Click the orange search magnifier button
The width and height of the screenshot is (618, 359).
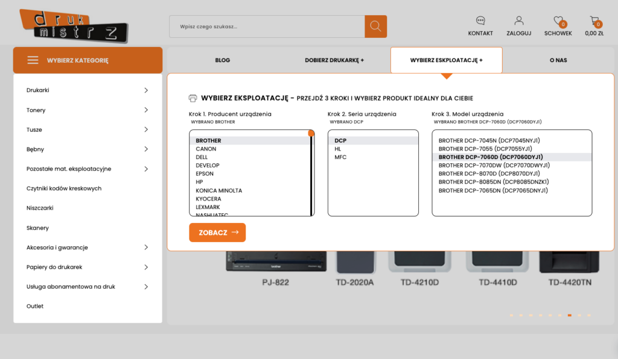tap(375, 27)
